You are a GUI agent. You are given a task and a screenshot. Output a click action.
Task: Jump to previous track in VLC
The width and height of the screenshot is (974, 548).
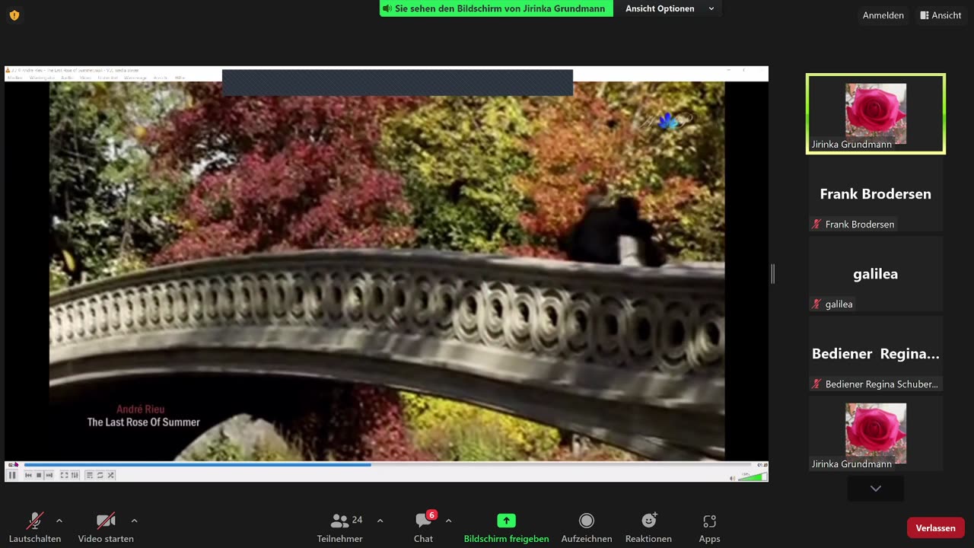pyautogui.click(x=29, y=475)
